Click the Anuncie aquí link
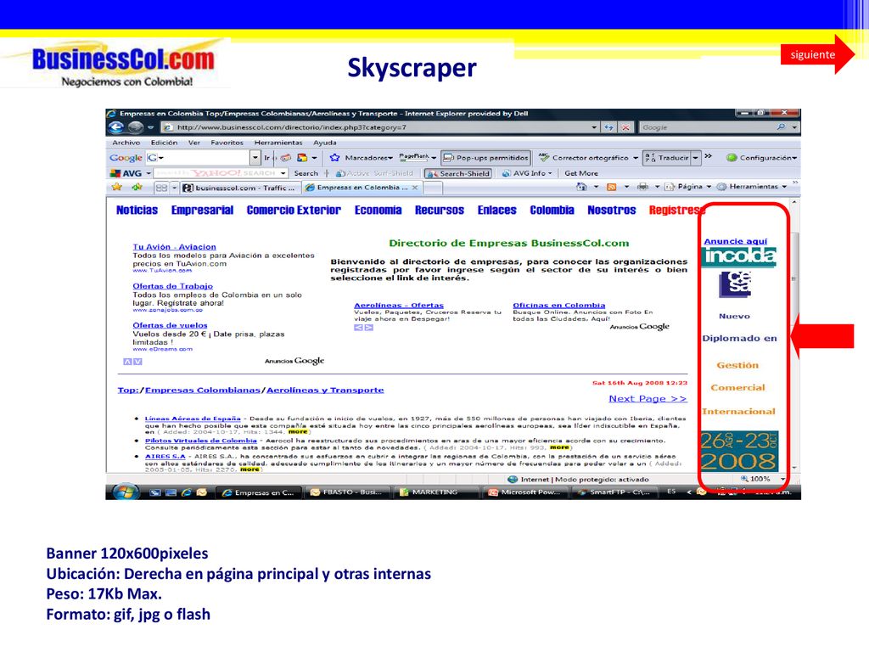The height and width of the screenshot is (652, 869). coord(736,241)
